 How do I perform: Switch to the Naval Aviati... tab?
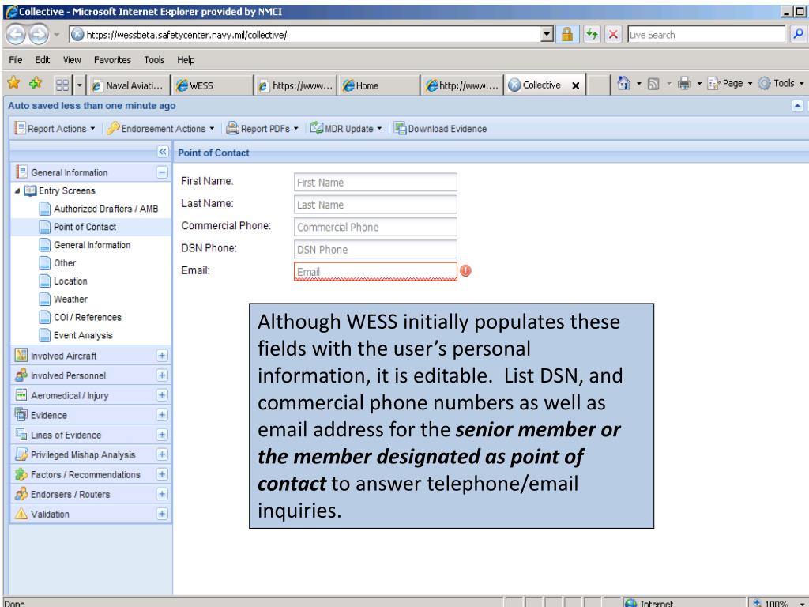pyautogui.click(x=129, y=85)
